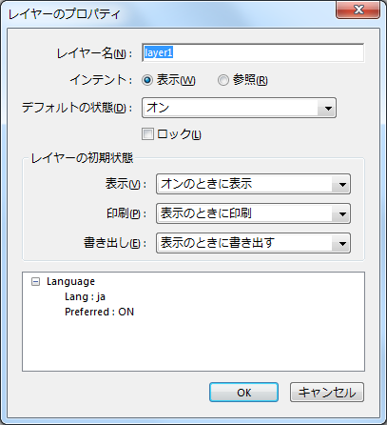Open the 表示(V) arrow showing オンのときに表示

click(x=341, y=184)
